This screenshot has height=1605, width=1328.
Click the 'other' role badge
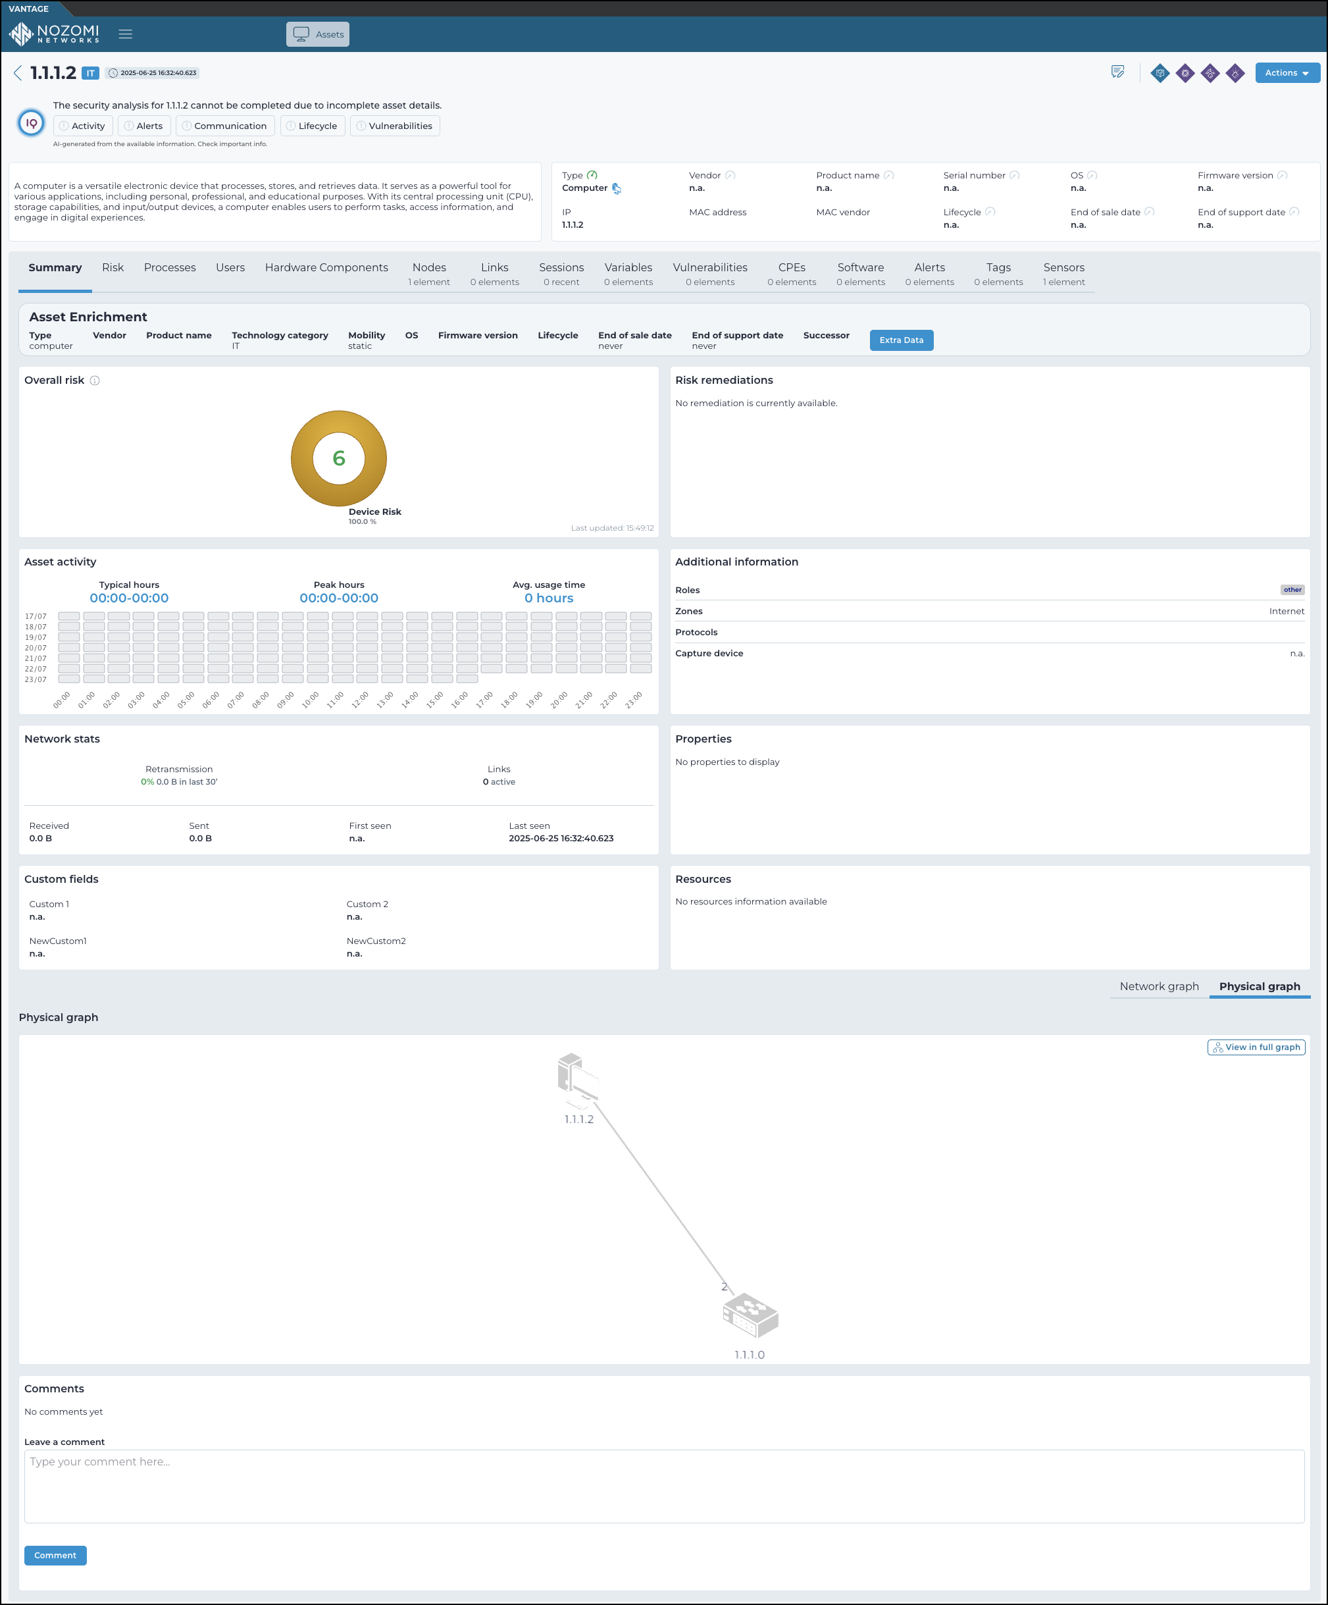coord(1292,589)
